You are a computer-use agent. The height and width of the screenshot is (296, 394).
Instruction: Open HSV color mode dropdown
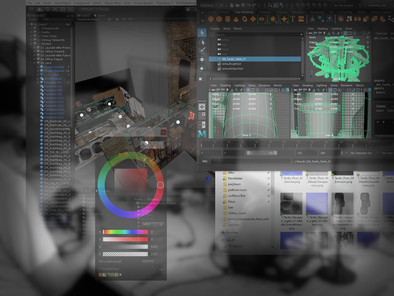153,224
